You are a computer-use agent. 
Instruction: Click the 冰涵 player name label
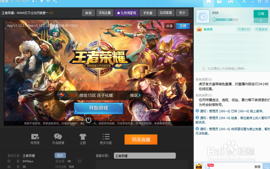[169, 26]
